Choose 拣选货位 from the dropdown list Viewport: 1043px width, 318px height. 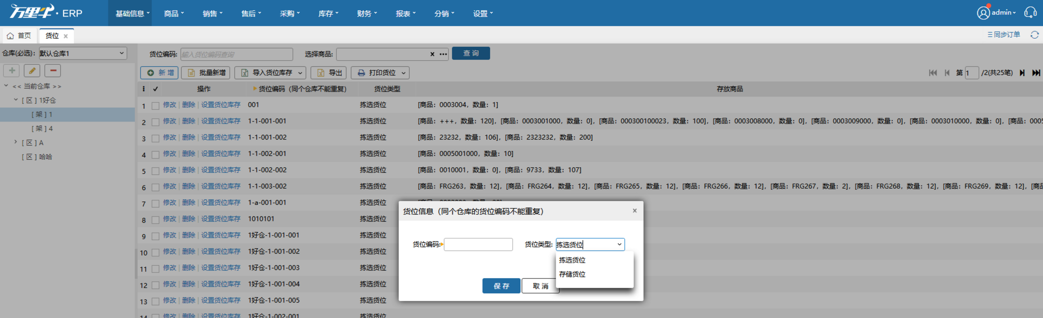click(572, 260)
